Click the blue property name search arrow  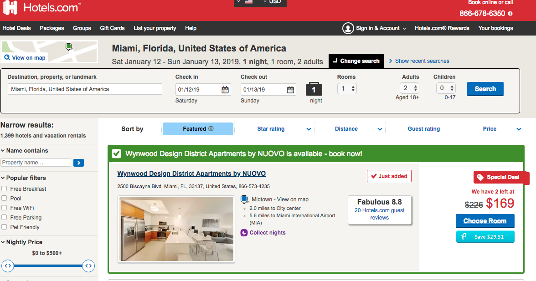coord(78,163)
